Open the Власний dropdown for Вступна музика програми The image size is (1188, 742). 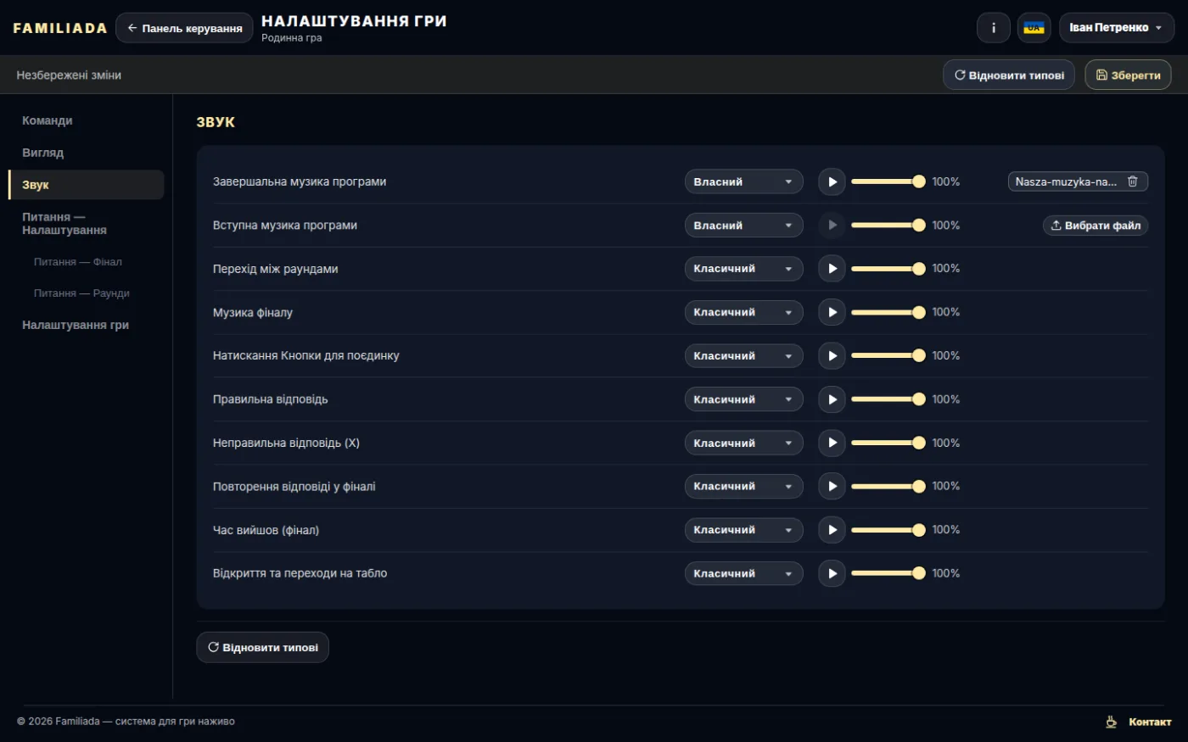click(743, 226)
